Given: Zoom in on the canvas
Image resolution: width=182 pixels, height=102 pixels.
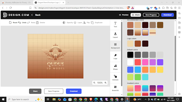Looking at the screenshot, I should pos(105,83).
